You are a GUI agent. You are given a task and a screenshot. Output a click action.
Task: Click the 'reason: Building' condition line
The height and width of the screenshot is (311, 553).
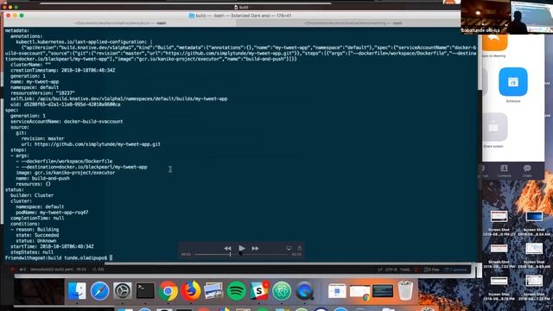click(35, 230)
